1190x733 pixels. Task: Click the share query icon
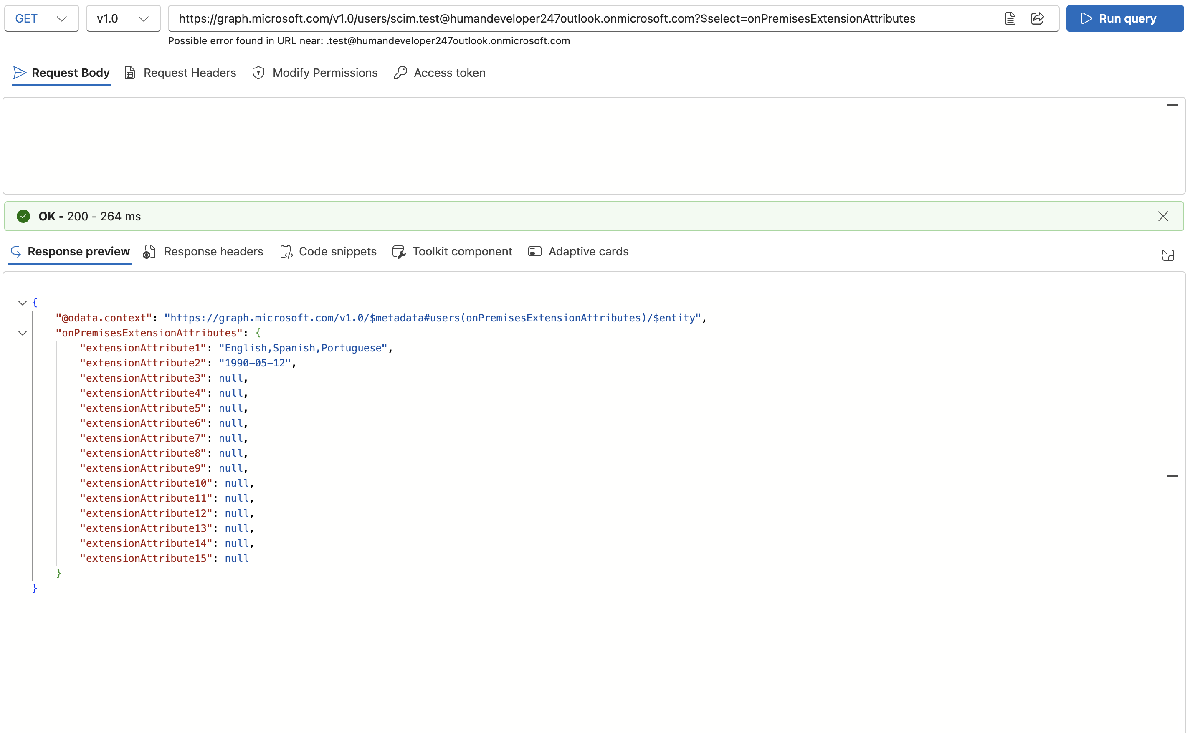[x=1037, y=18]
